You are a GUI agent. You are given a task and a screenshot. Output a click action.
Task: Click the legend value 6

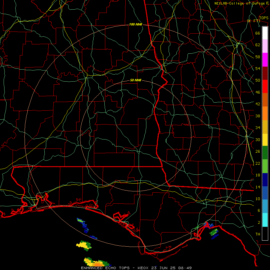point(259,211)
